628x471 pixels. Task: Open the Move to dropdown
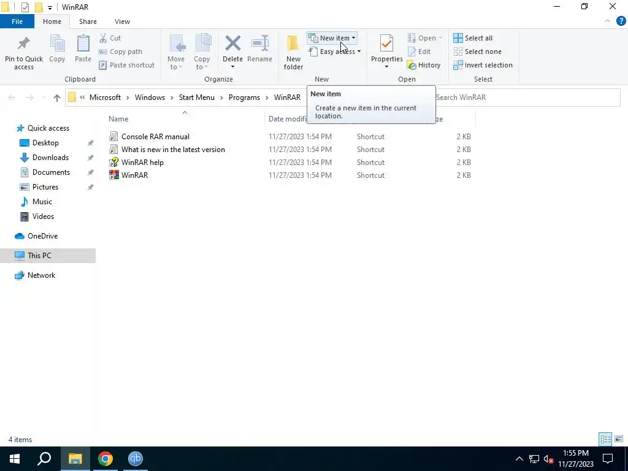[x=176, y=53]
